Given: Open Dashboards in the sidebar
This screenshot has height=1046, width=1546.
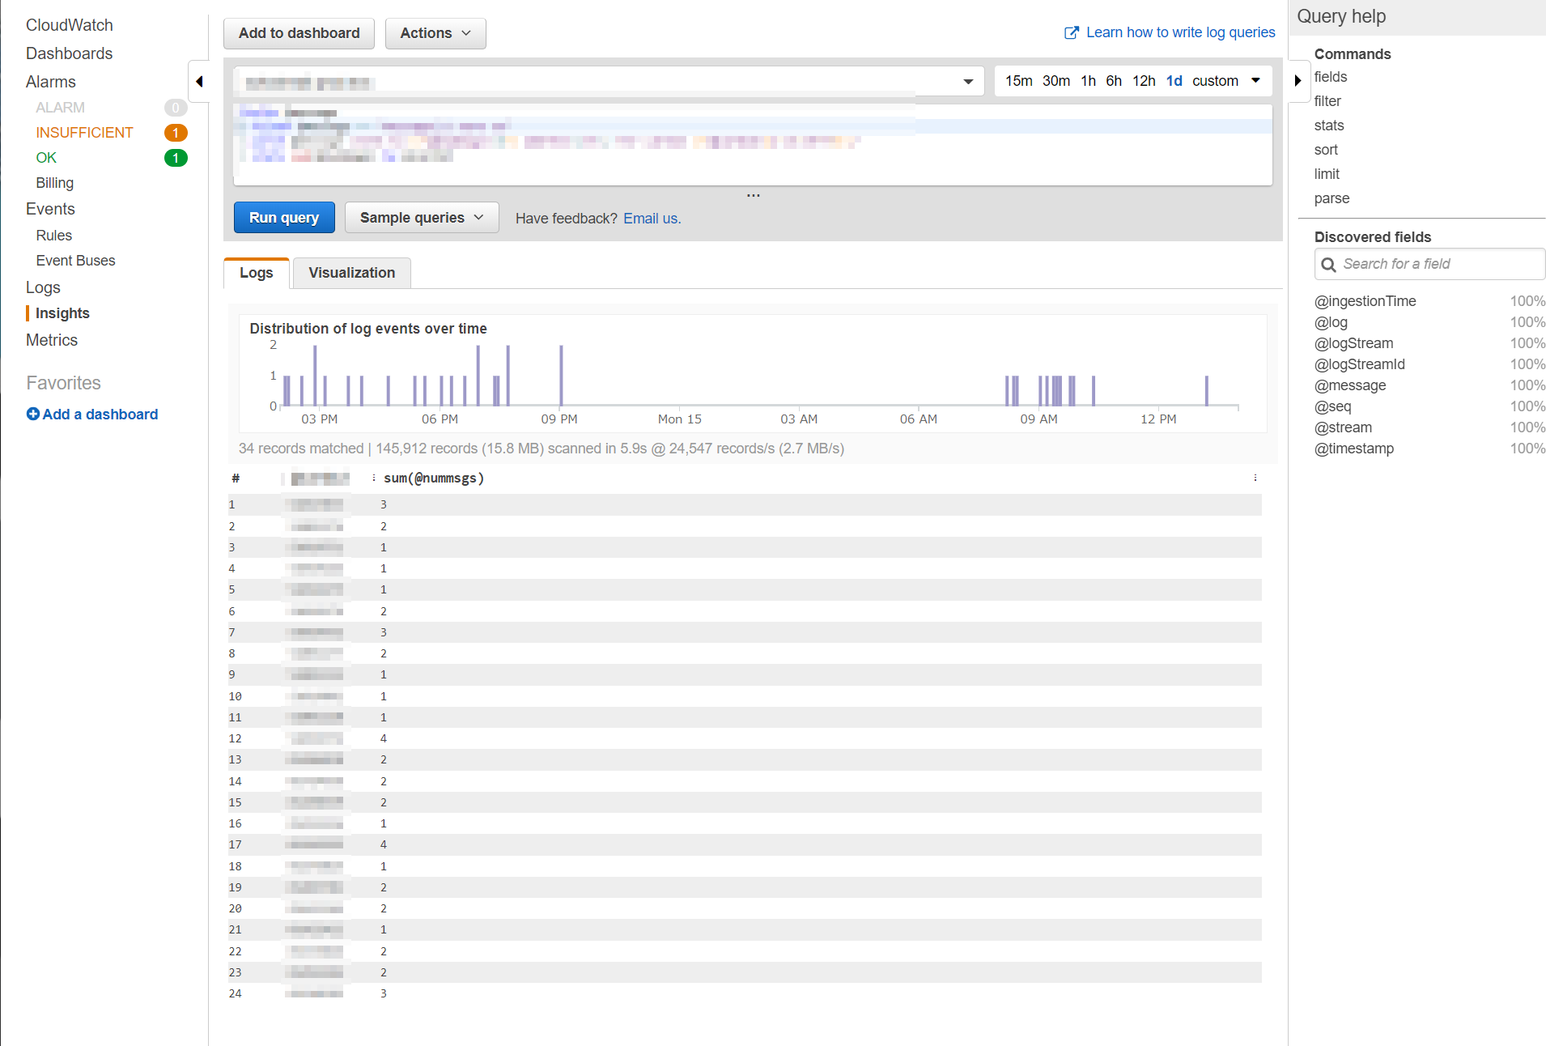Looking at the screenshot, I should point(70,53).
